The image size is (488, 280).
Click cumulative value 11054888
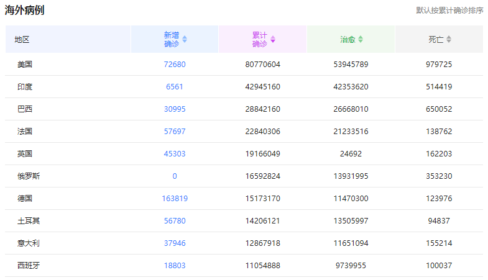point(263,266)
